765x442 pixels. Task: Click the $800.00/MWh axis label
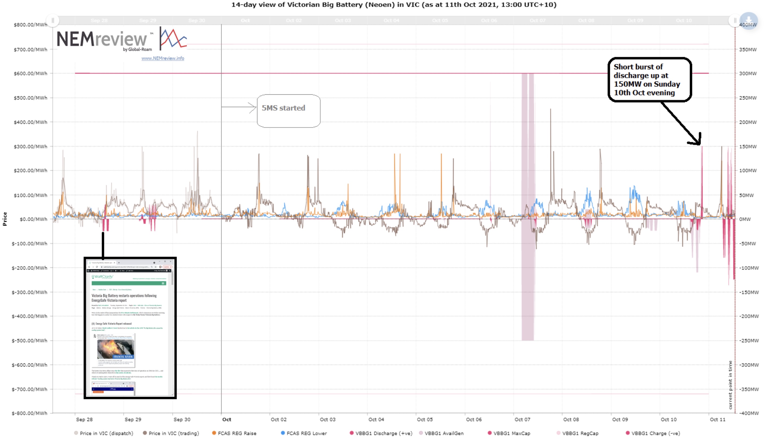[x=30, y=25]
